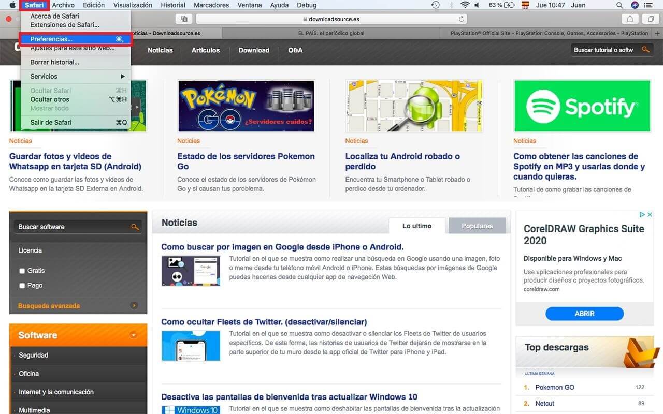The height and width of the screenshot is (414, 663).
Task: Open the Edición menu
Action: click(94, 5)
